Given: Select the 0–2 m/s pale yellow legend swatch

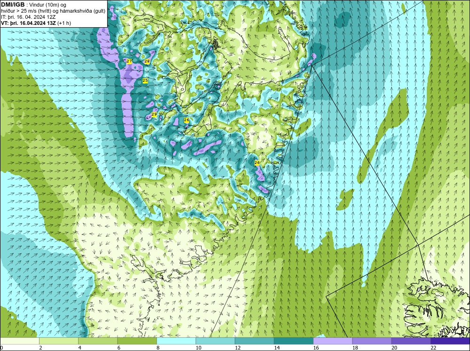Looking at the screenshot, I should coord(19,341).
